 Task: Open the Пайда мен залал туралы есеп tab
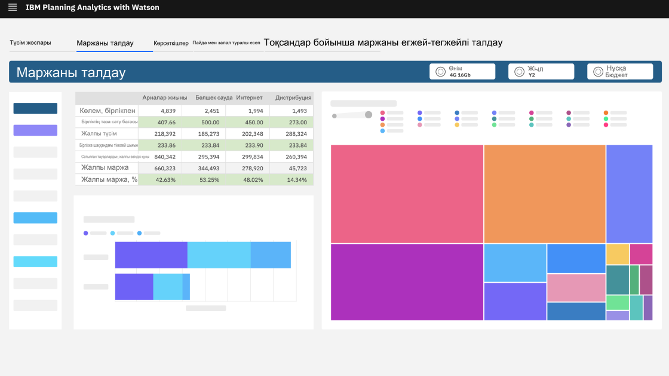pyautogui.click(x=226, y=42)
